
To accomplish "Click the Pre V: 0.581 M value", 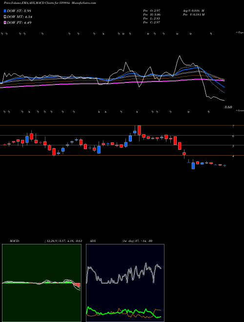I will point(193,15).
